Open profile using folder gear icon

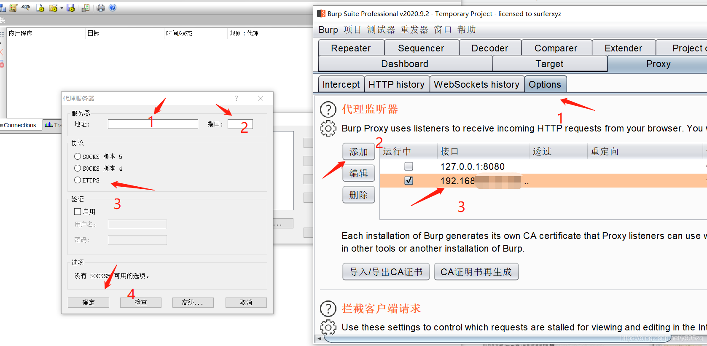[54, 8]
